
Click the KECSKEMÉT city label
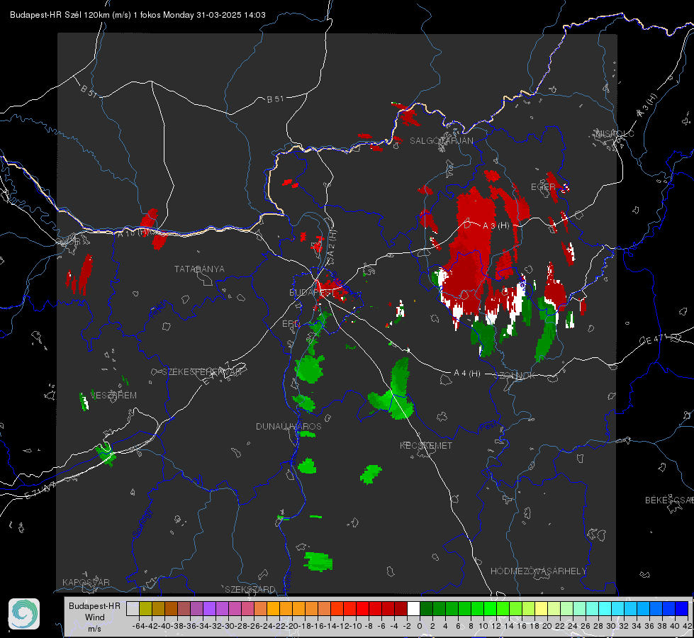click(x=426, y=445)
